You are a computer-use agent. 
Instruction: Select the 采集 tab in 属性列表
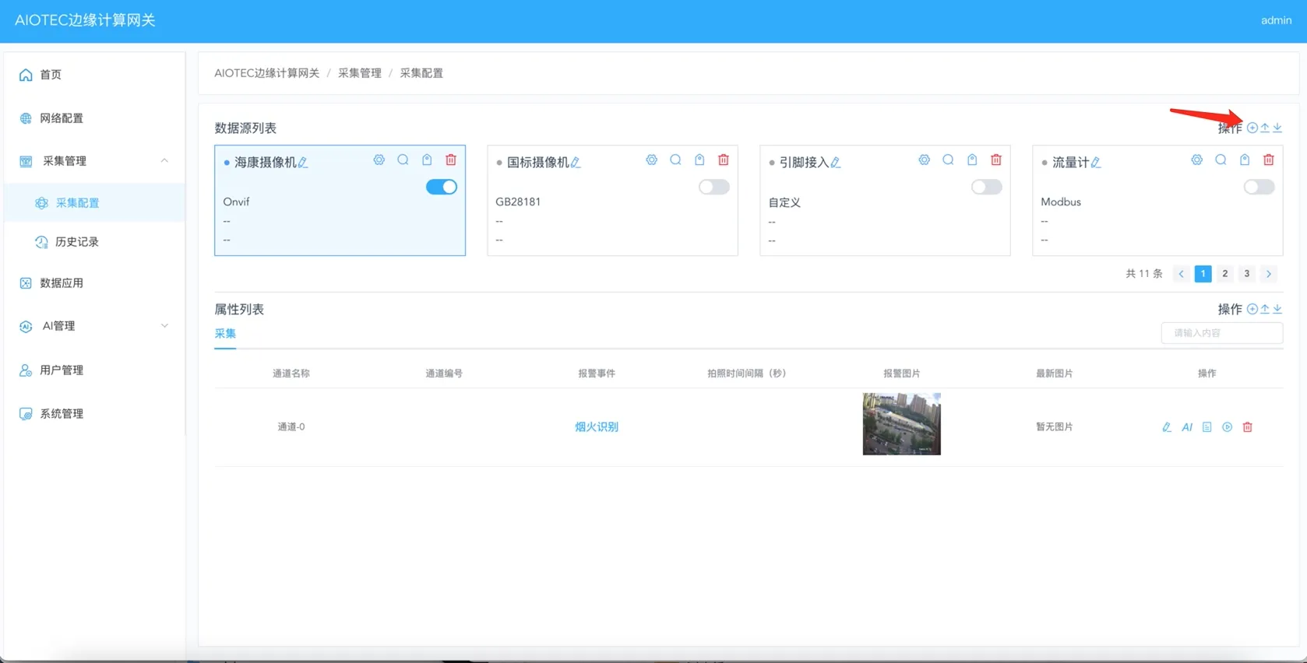(x=225, y=334)
